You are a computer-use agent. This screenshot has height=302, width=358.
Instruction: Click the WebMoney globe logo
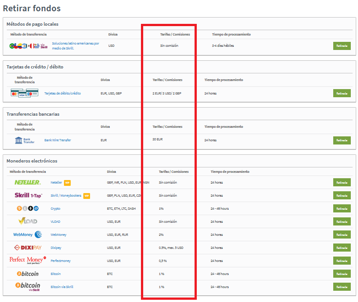click(x=27, y=234)
